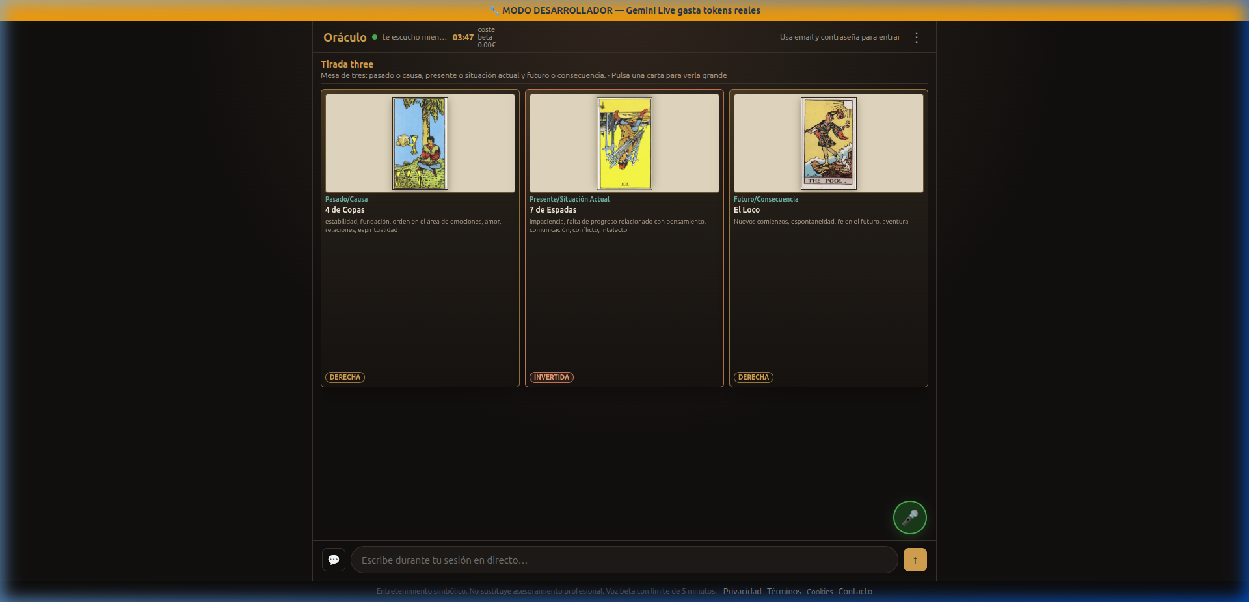Click the wrench icon in developer banner
This screenshot has height=602, width=1249.
494,10
